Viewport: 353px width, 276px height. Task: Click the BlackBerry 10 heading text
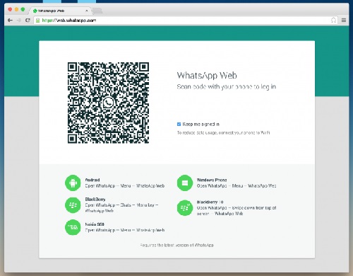pos(210,202)
